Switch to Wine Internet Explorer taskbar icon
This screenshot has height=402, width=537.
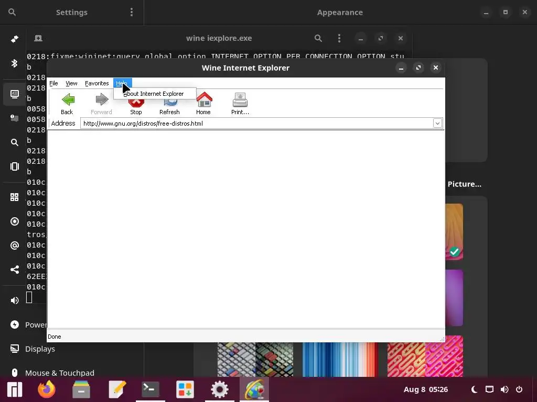coord(254,389)
